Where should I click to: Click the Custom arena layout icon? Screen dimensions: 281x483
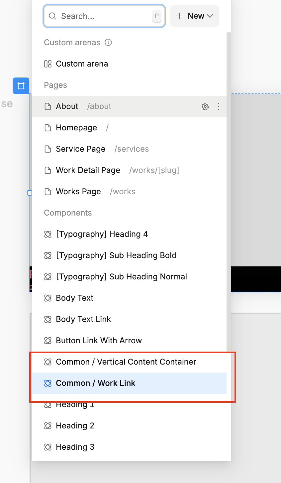[x=48, y=64]
